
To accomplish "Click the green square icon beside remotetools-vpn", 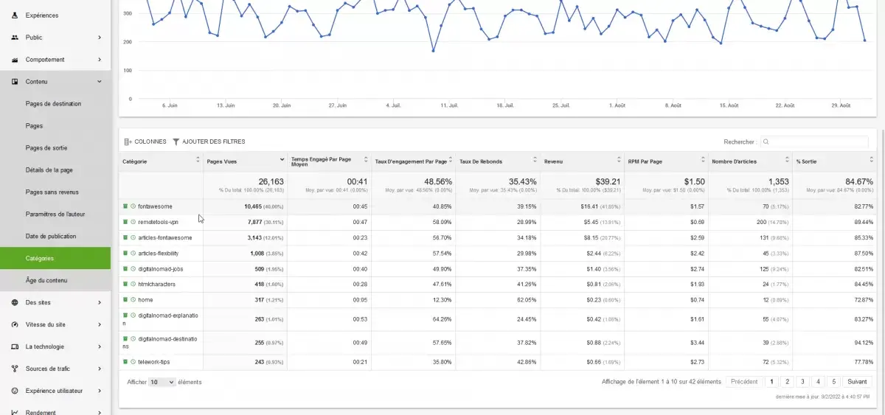I will tap(125, 222).
